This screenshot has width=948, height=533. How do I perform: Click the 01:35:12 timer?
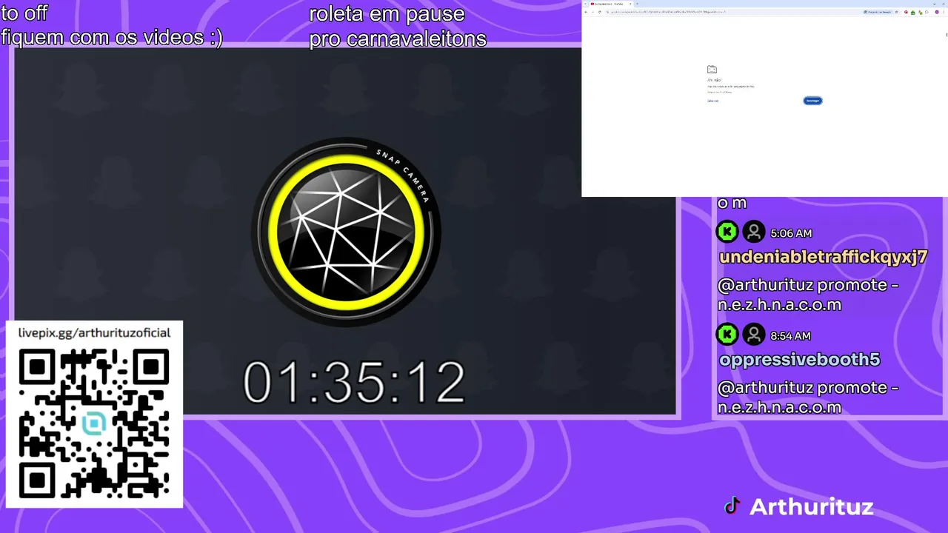(354, 383)
